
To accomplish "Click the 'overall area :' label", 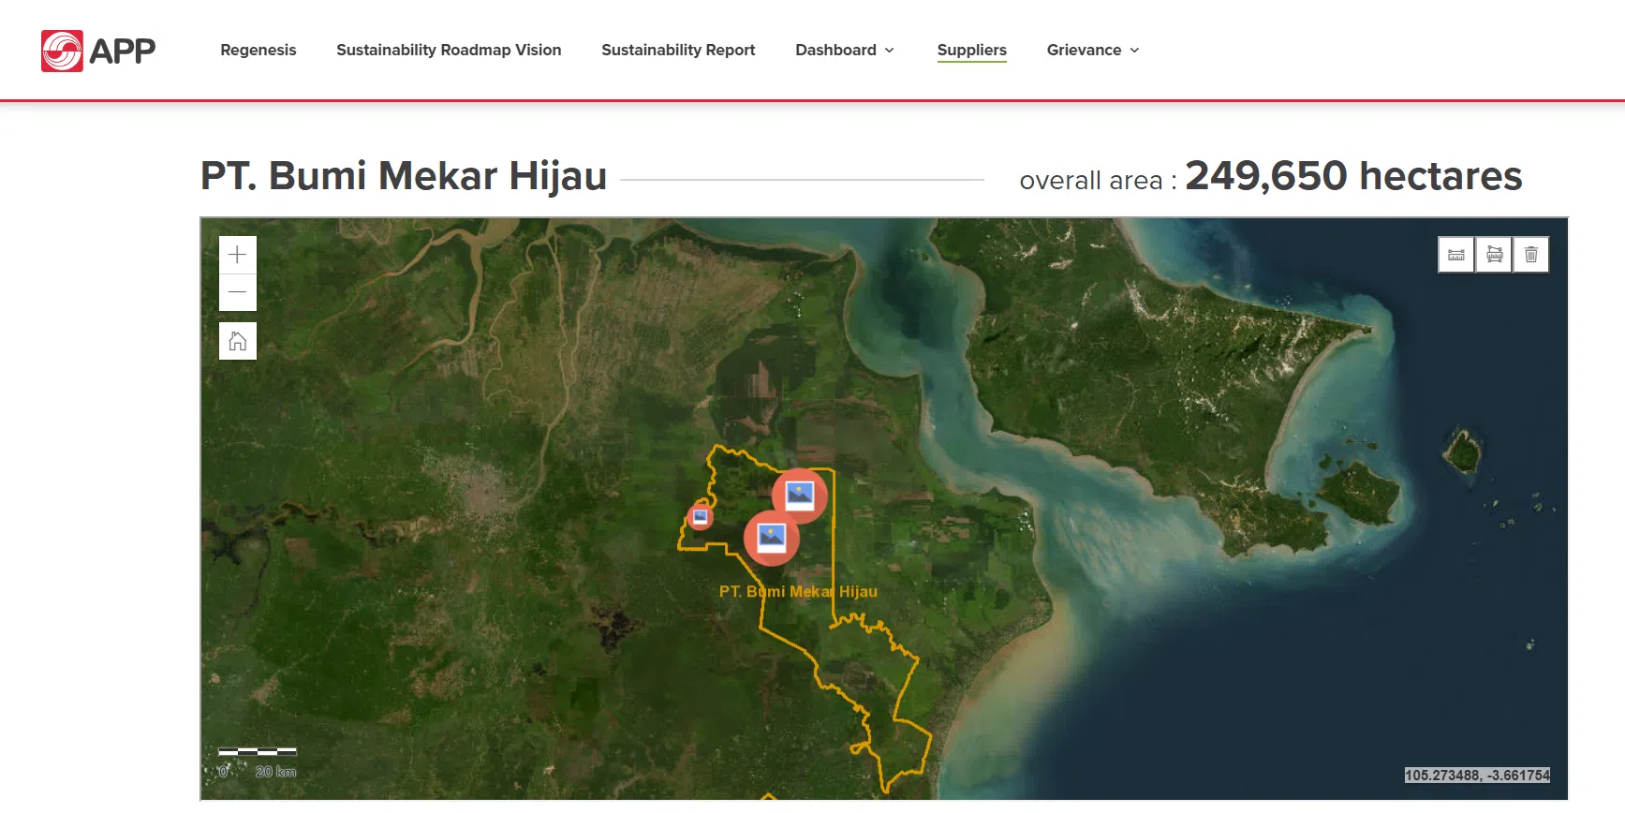I will [x=1098, y=181].
